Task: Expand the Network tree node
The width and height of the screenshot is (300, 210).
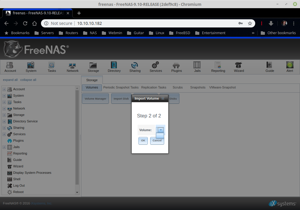Action: click(x=4, y=108)
